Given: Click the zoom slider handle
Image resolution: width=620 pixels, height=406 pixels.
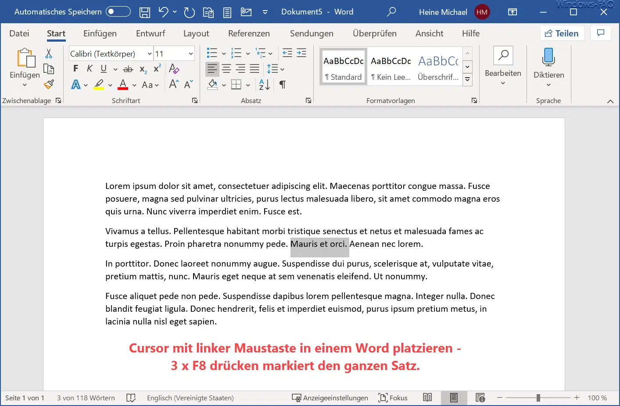Looking at the screenshot, I should [x=538, y=398].
